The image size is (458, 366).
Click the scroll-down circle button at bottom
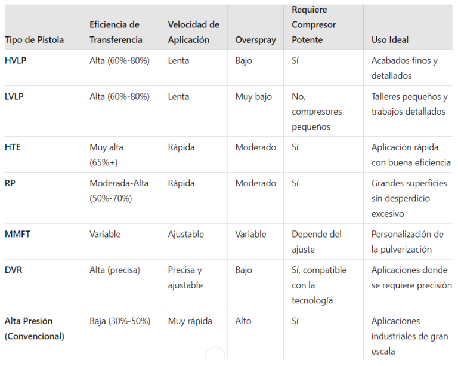pyautogui.click(x=215, y=356)
